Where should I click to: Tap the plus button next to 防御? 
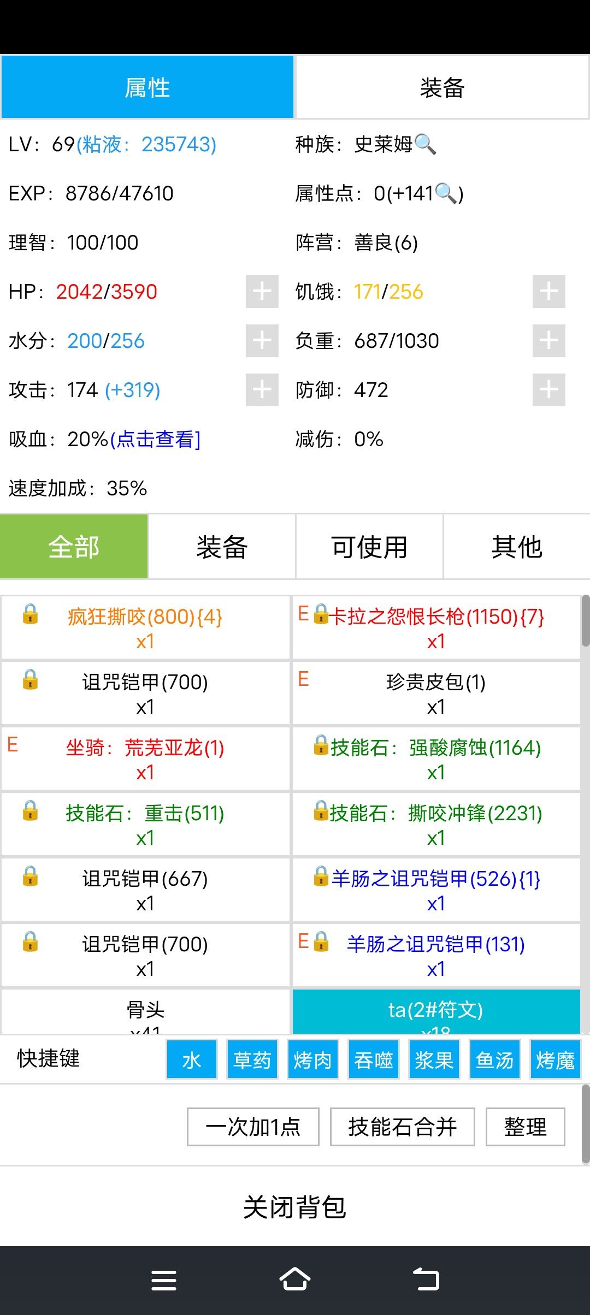point(549,390)
